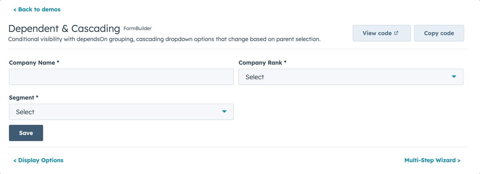
Task: Expand the Segment select box
Action: coord(121,112)
